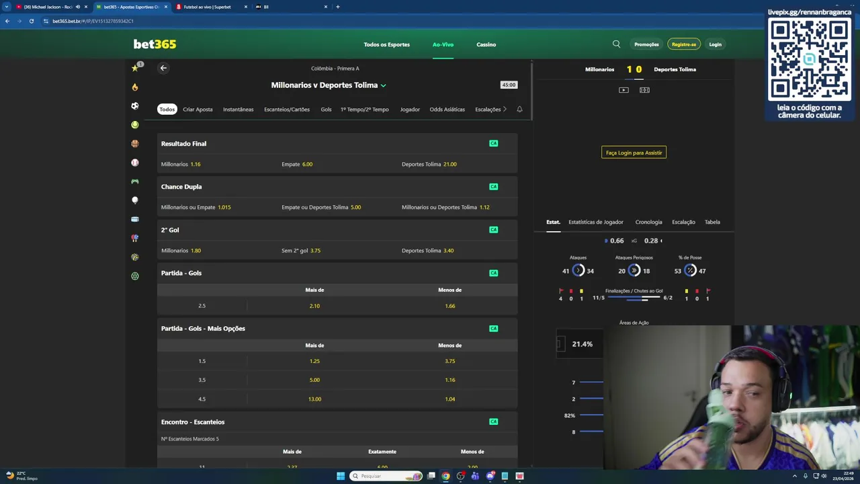Pick Empate at 6.00
This screenshot has width=860, height=484.
337,164
